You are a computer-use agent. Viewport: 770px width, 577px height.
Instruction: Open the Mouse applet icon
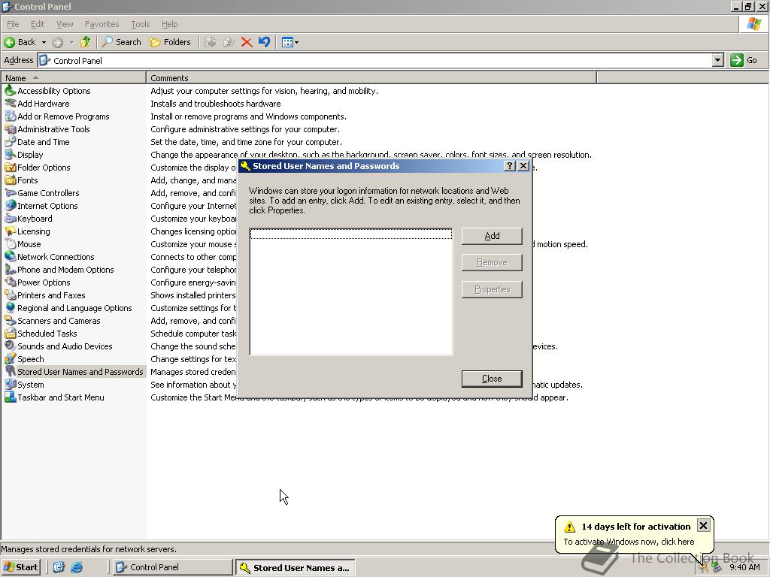tap(11, 244)
